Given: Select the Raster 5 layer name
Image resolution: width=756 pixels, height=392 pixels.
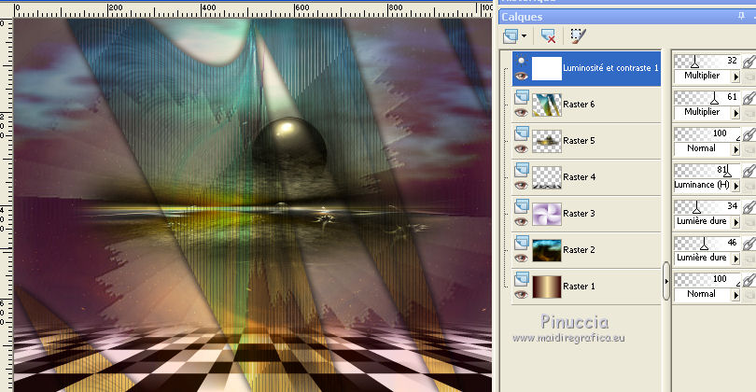Looking at the screenshot, I should pos(579,141).
